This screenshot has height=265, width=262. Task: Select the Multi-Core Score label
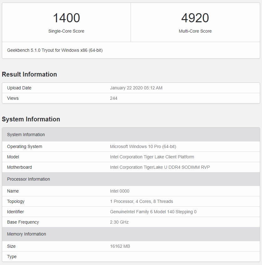point(195,31)
